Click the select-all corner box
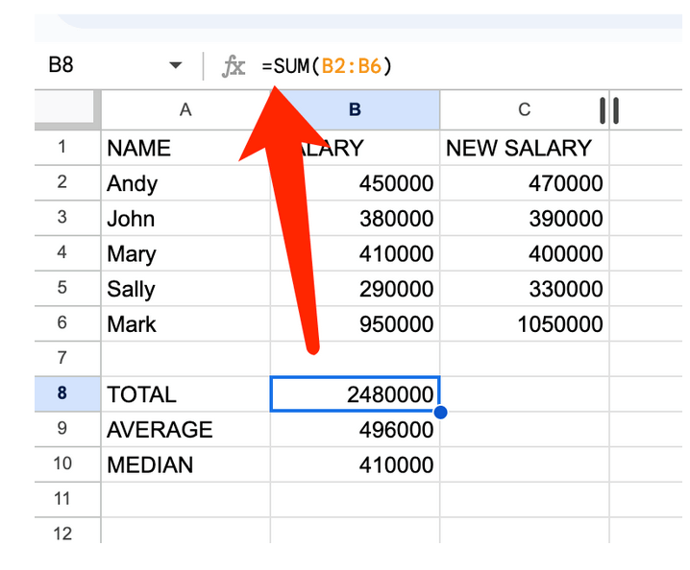Image resolution: width=690 pixels, height=570 pixels. pos(66,109)
